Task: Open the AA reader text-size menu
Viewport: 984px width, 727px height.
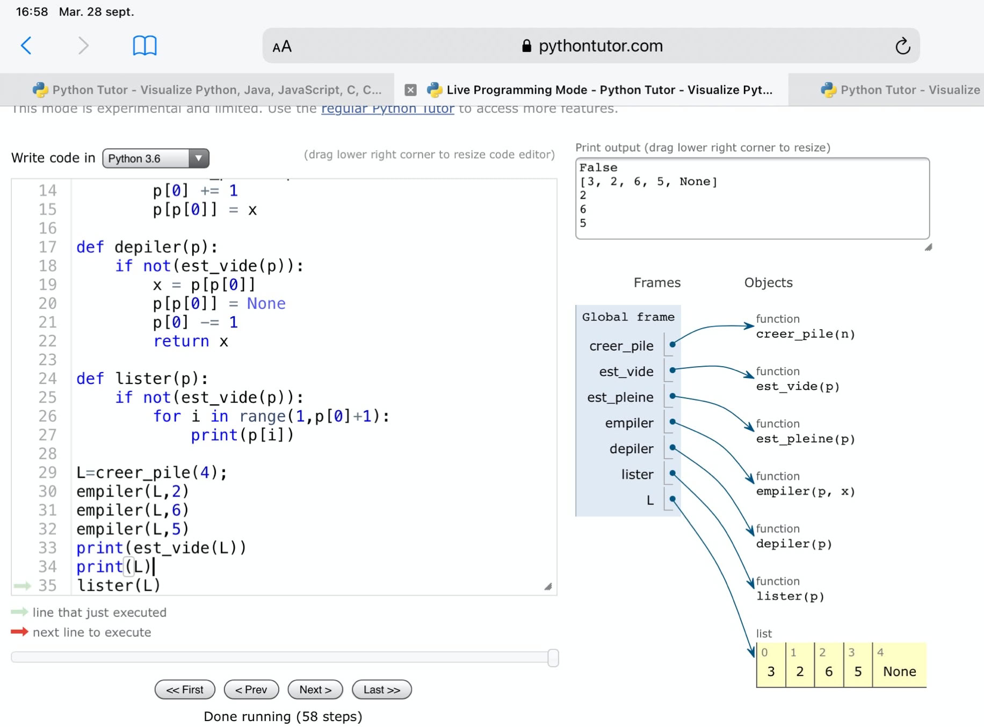Action: pos(282,47)
